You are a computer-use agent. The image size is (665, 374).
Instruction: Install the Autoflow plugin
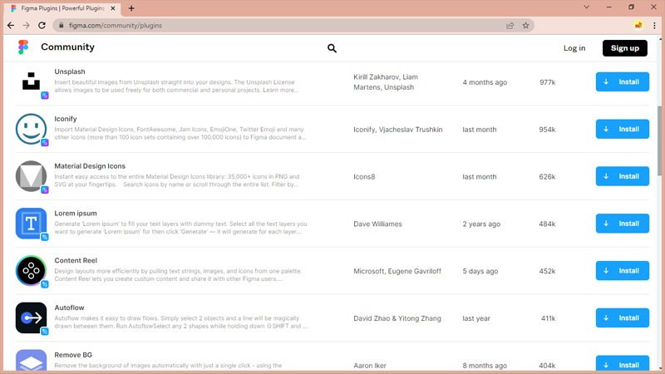click(622, 318)
